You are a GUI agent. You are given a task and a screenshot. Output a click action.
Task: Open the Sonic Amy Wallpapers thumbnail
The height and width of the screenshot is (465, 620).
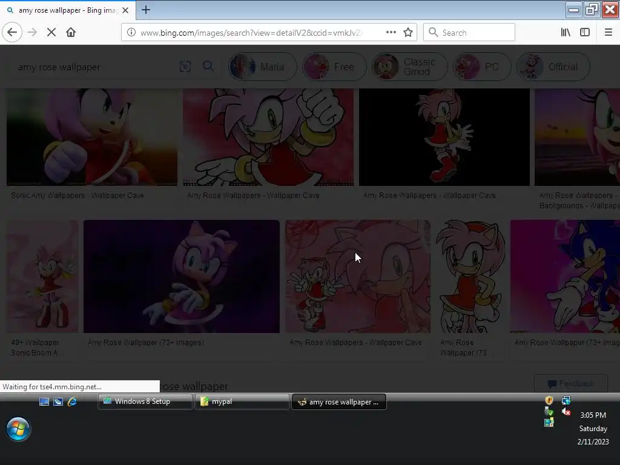coord(92,137)
